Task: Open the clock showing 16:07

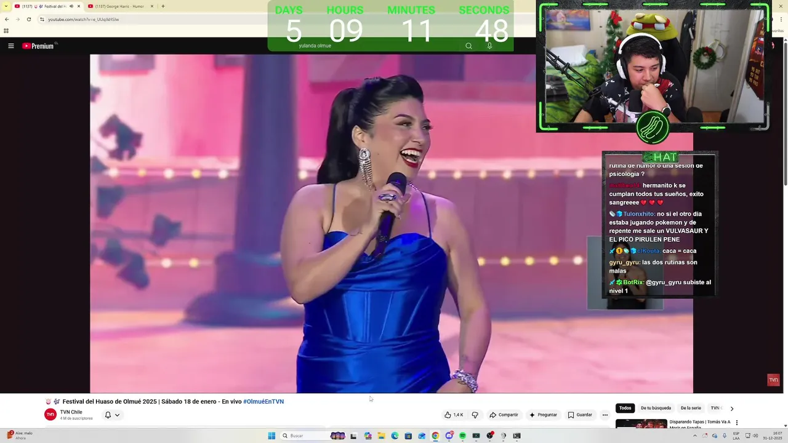Action: click(x=772, y=436)
